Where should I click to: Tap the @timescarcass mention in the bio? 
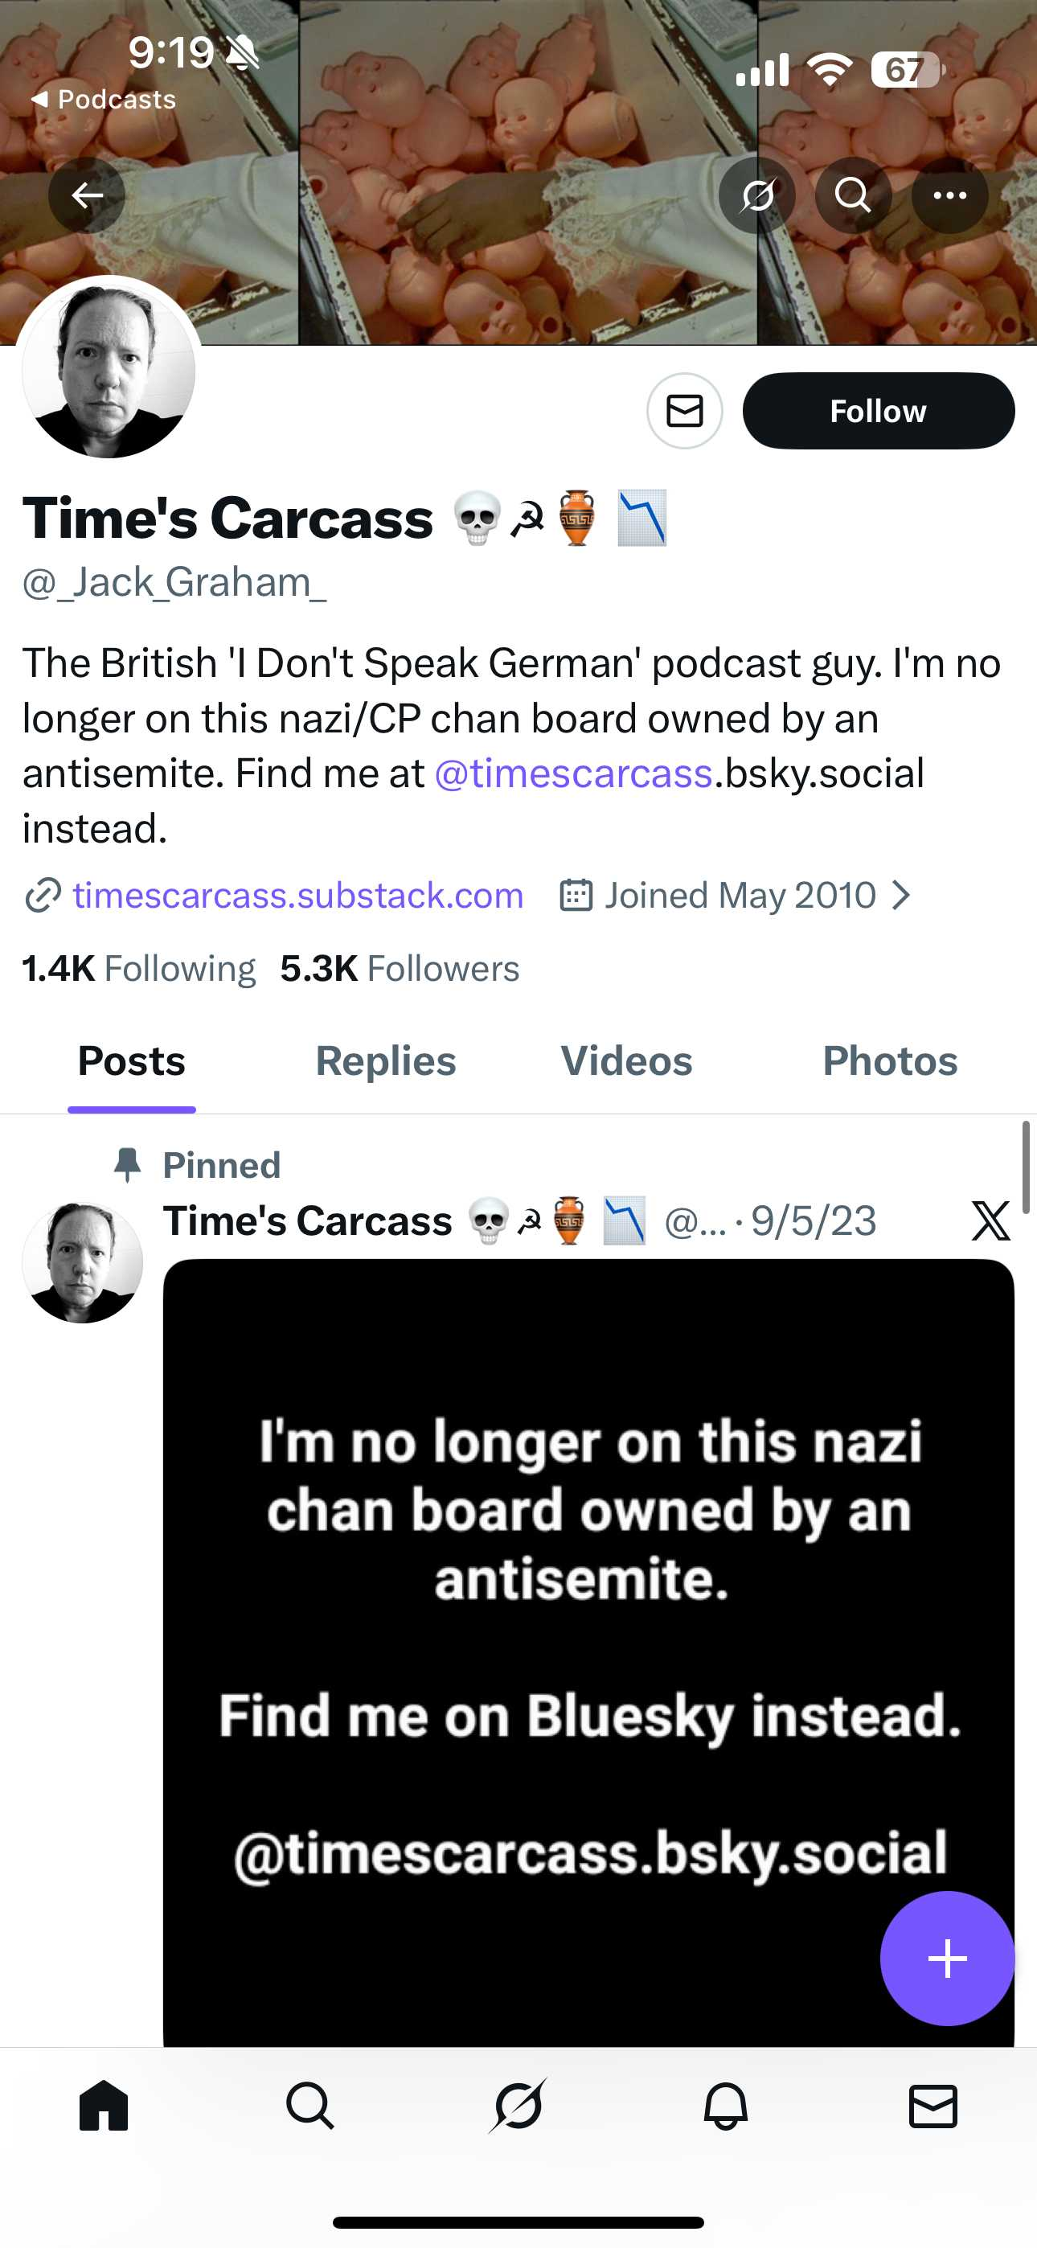coord(573,773)
